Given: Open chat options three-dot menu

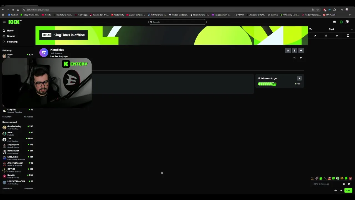Looking at the screenshot, I should 352,29.
